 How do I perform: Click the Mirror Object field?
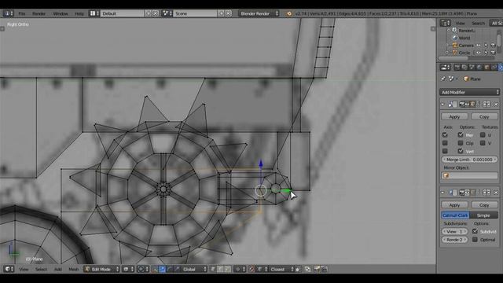470,175
